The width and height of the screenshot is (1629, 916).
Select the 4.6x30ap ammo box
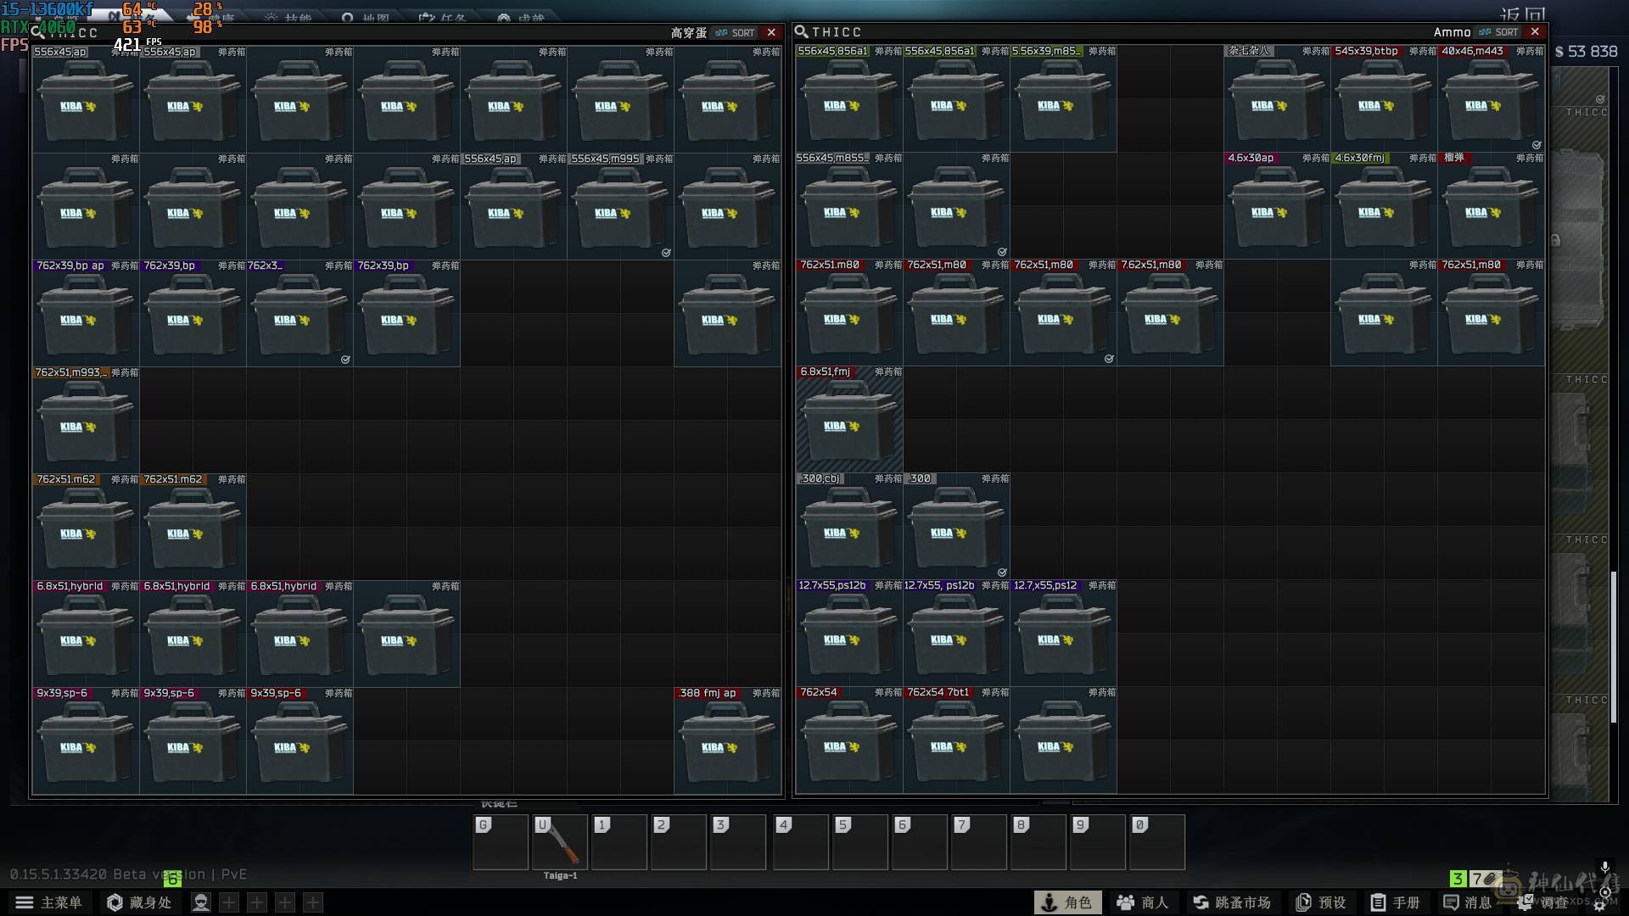pos(1277,205)
